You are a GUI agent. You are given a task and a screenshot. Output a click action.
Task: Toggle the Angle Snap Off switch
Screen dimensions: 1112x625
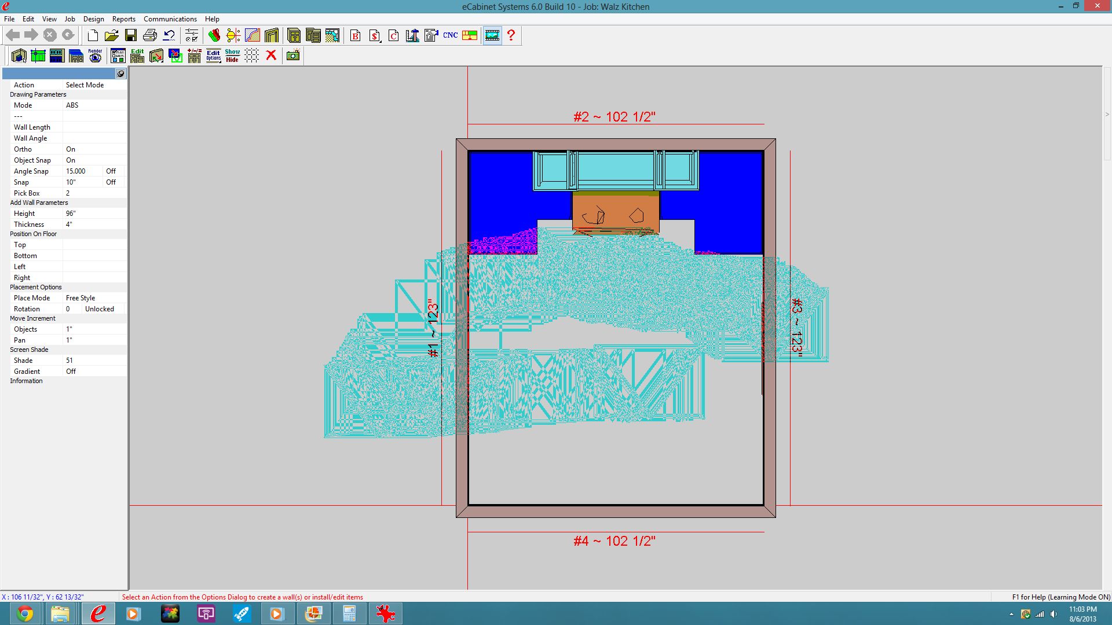(x=111, y=171)
